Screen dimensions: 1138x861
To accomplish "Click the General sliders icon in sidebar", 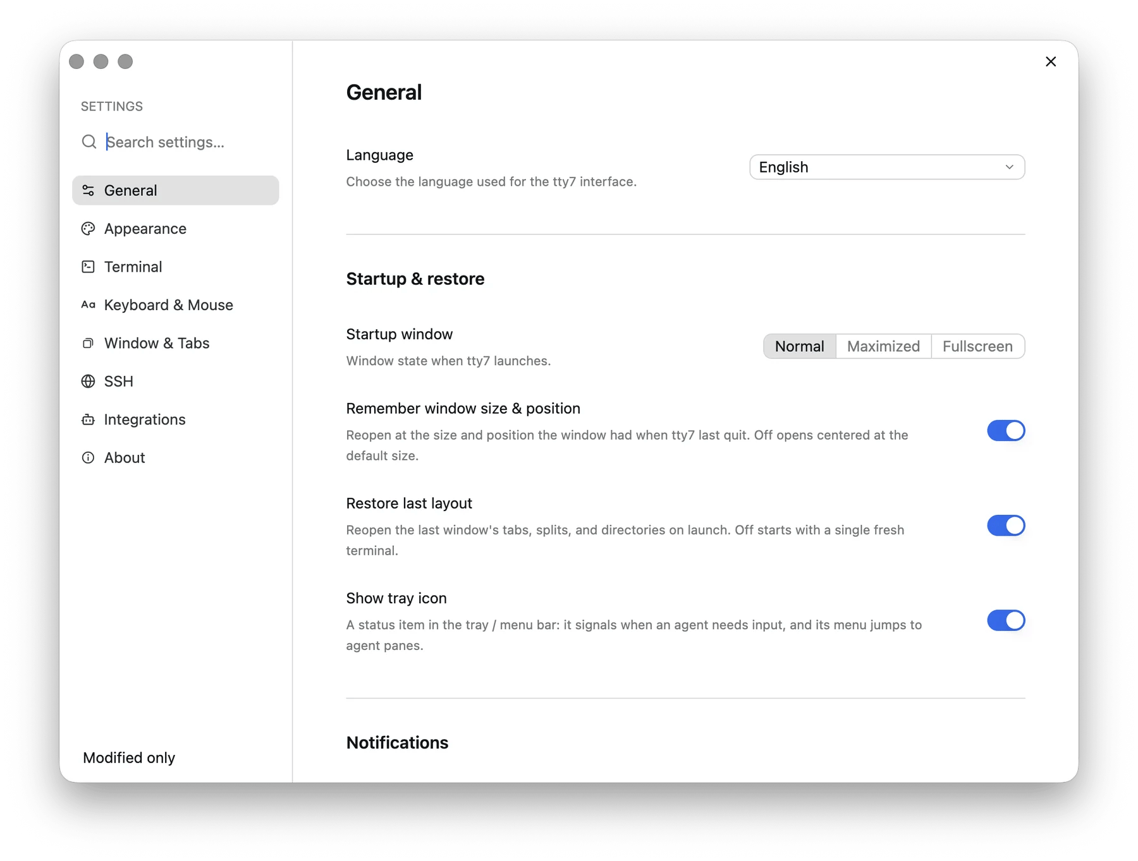I will pos(89,190).
